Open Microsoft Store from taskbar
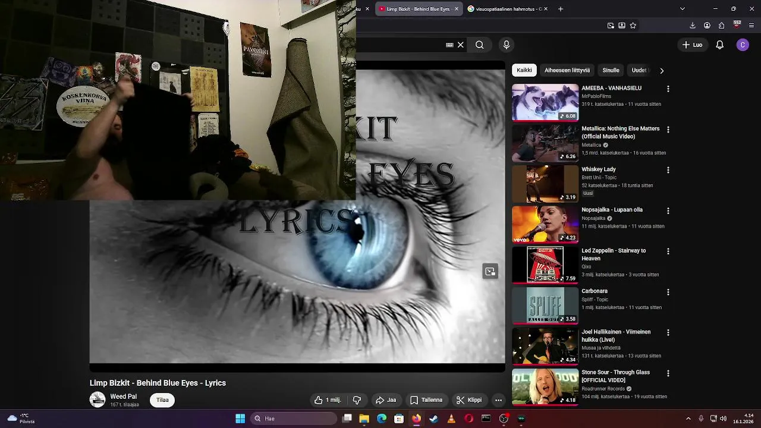This screenshot has height=428, width=761. (399, 418)
